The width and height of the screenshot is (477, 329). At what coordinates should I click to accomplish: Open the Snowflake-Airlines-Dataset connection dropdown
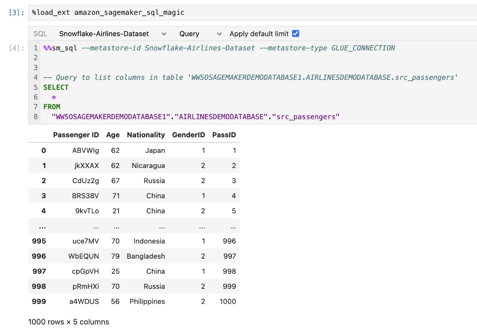pos(113,34)
